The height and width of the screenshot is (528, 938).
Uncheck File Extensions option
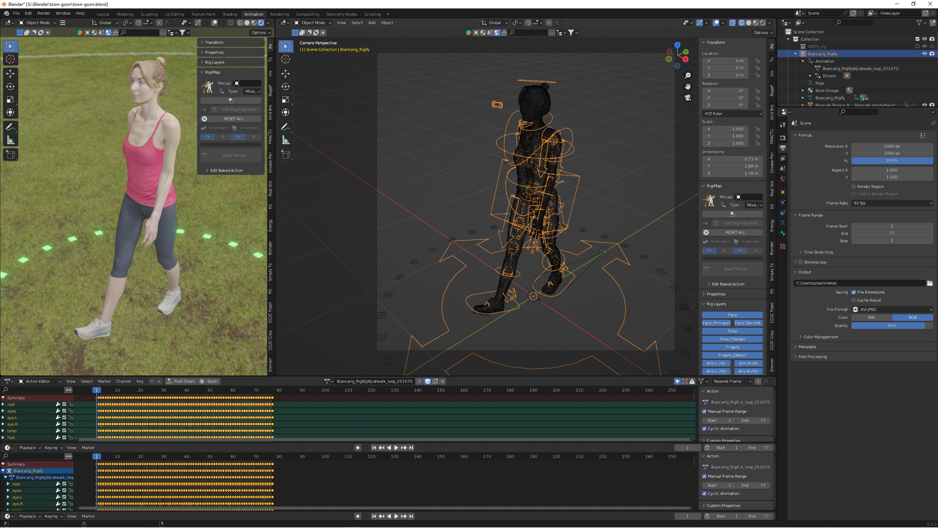pos(854,292)
